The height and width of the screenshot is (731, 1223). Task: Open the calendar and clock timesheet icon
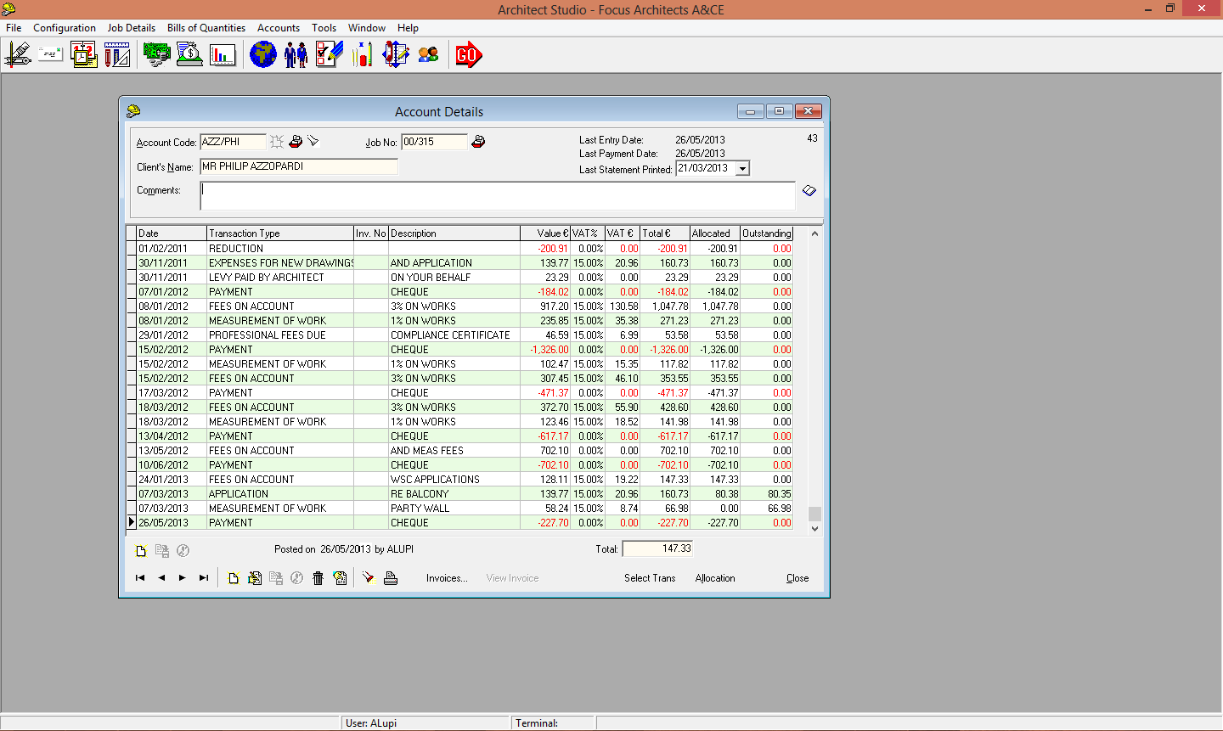tap(84, 55)
